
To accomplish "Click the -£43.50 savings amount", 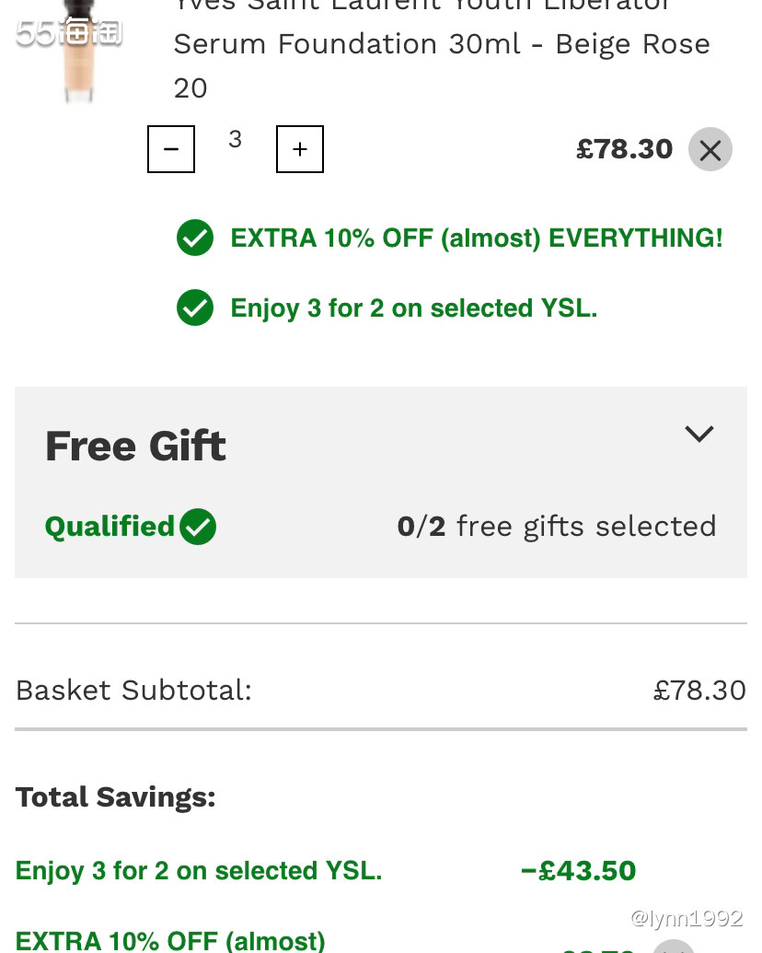I will (578, 871).
